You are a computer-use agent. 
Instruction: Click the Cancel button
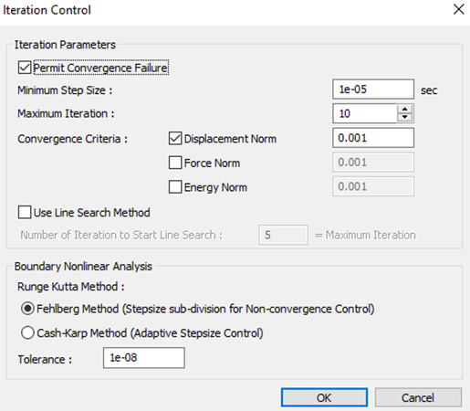click(418, 397)
